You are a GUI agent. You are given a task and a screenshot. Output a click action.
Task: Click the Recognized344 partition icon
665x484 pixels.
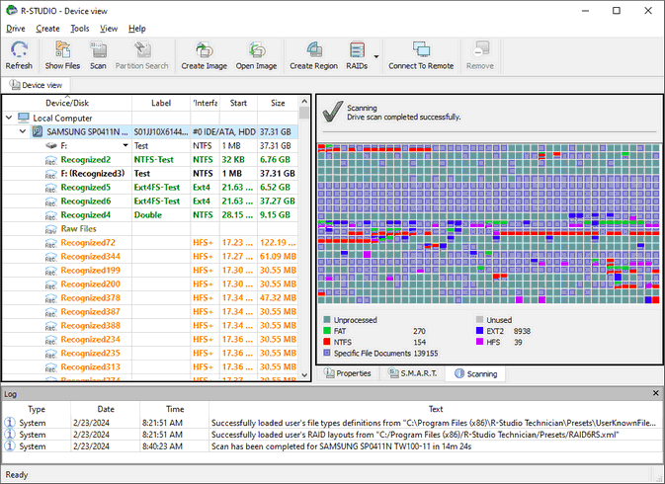point(51,257)
